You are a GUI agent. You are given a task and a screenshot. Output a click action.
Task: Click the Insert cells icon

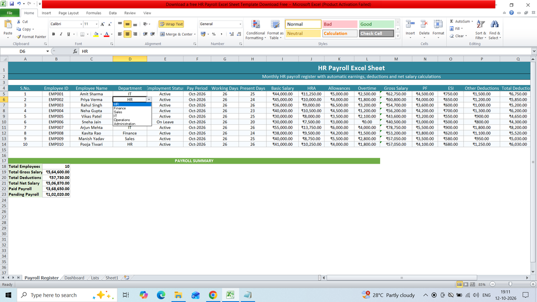coord(410,25)
